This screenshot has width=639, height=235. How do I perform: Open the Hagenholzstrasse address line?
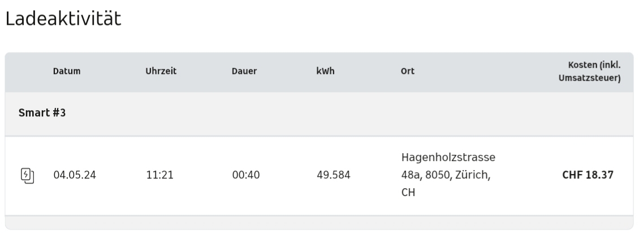pos(448,158)
